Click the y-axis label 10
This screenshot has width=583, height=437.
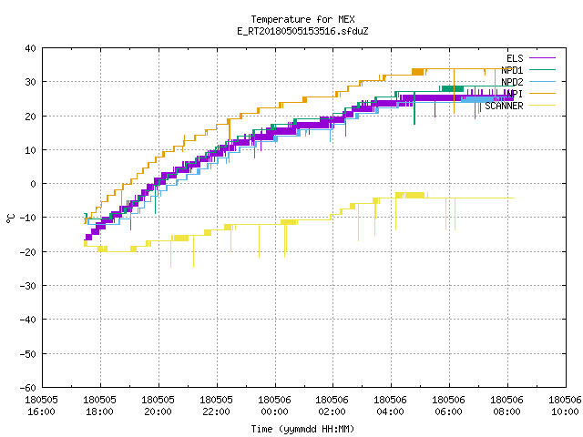[x=30, y=150]
